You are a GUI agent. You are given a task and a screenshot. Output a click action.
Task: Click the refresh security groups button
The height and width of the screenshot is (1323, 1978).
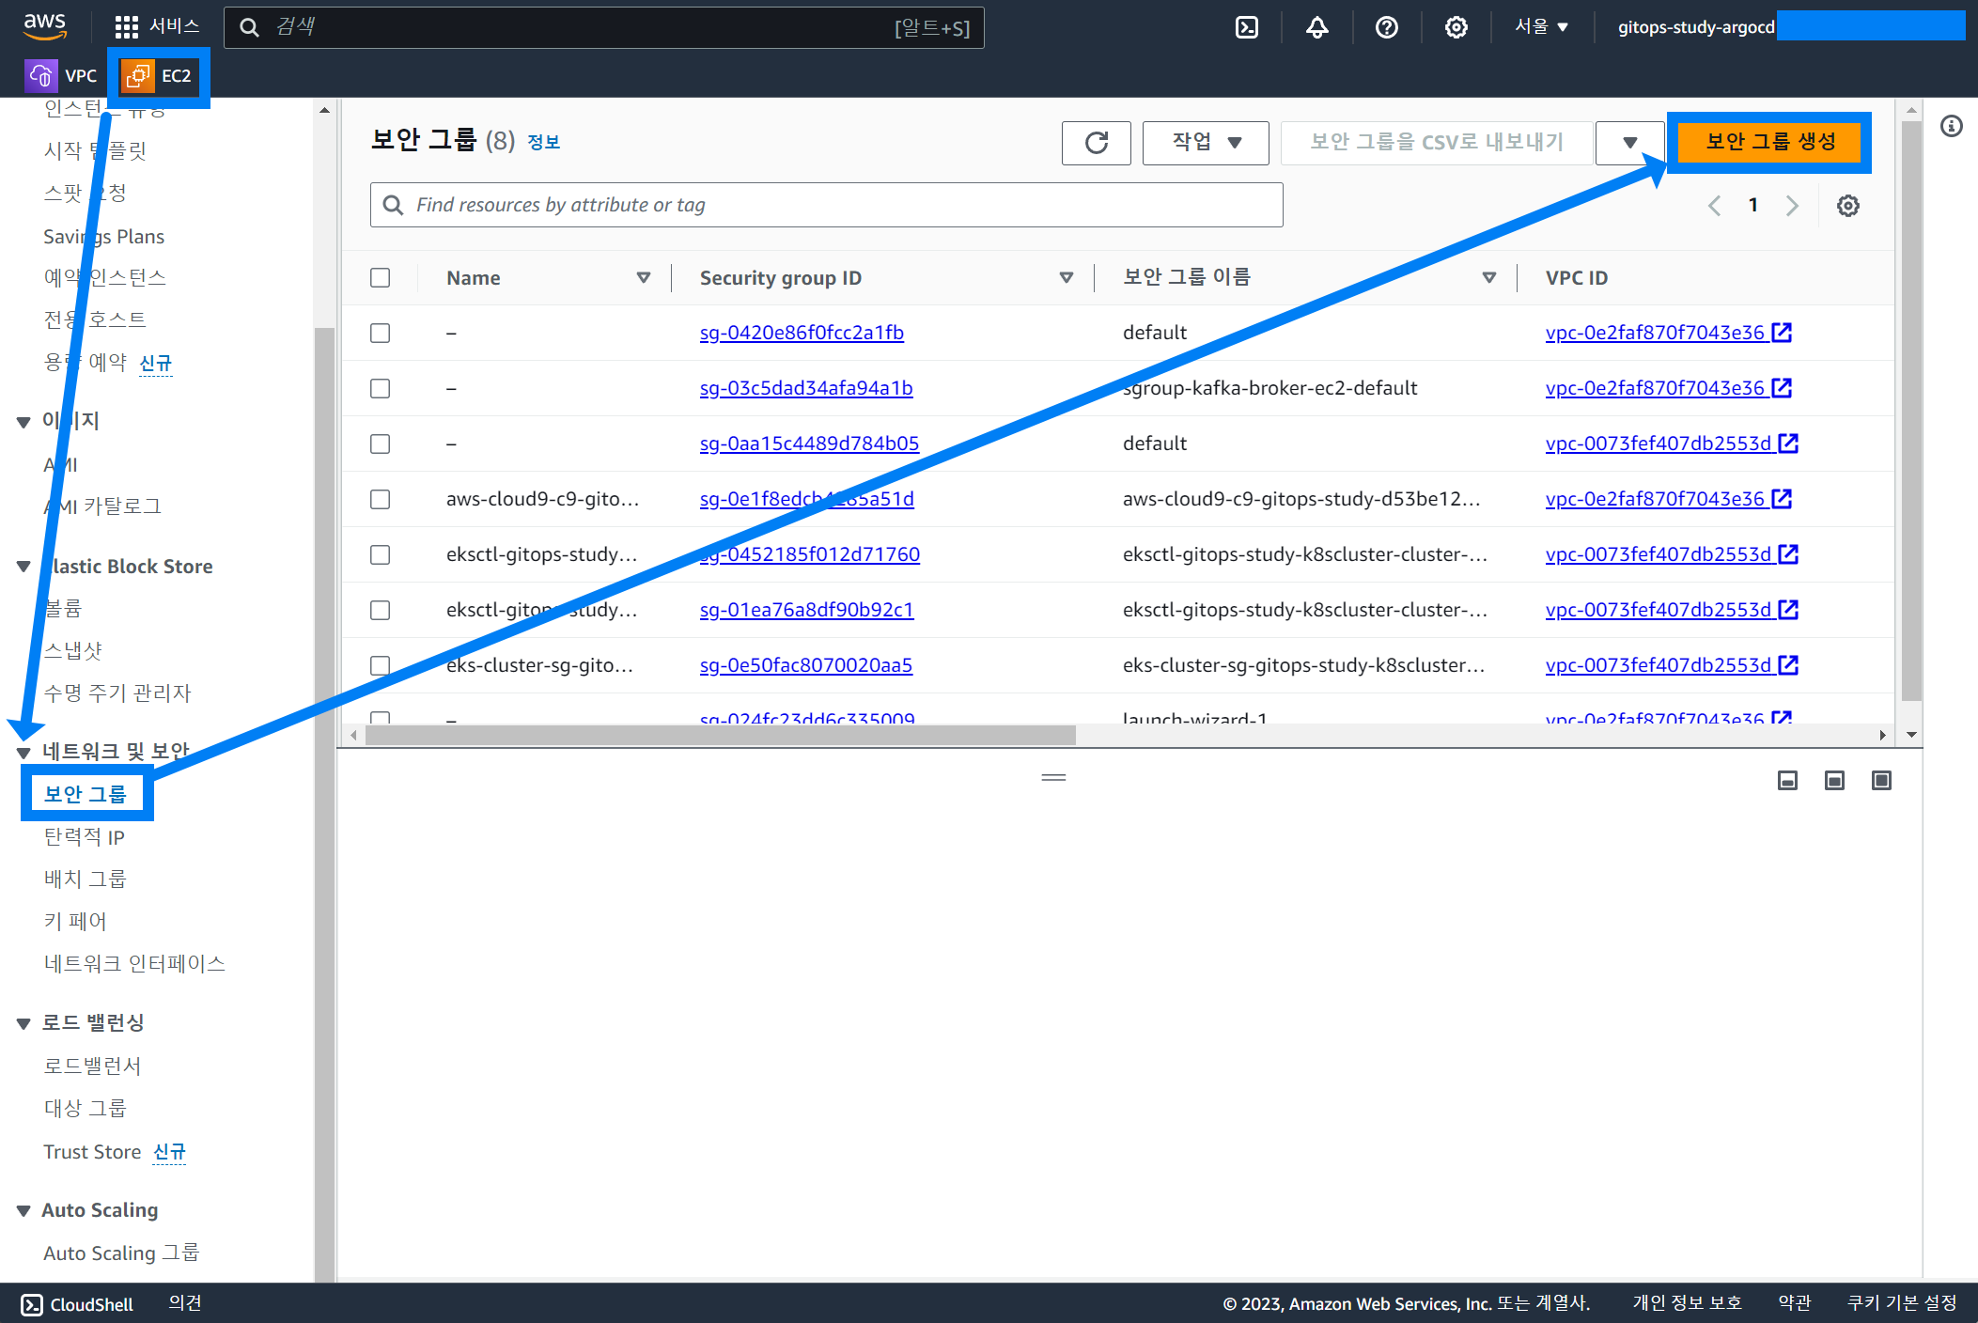click(x=1096, y=143)
